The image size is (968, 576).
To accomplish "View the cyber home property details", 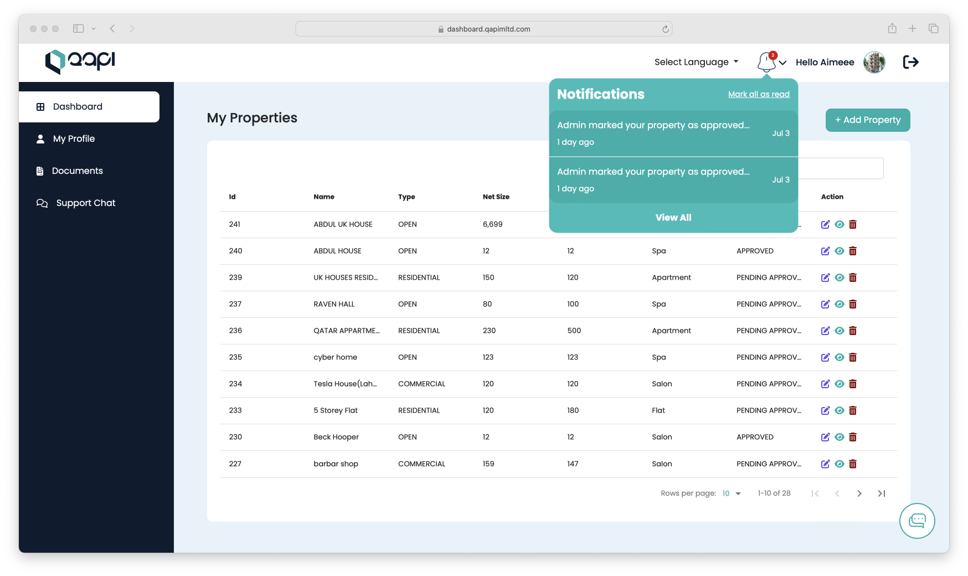I will [x=840, y=357].
